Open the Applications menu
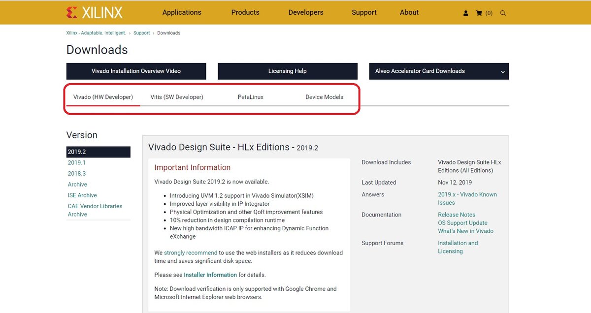Viewport: 591px width, 313px height. pos(182,12)
